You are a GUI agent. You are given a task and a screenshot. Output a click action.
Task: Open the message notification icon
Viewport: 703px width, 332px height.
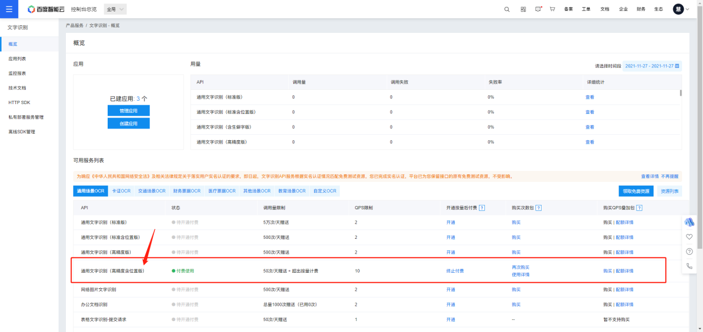click(538, 9)
